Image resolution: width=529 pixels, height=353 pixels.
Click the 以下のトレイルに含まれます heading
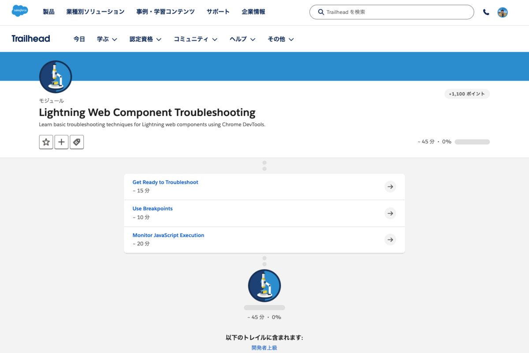pyautogui.click(x=264, y=338)
